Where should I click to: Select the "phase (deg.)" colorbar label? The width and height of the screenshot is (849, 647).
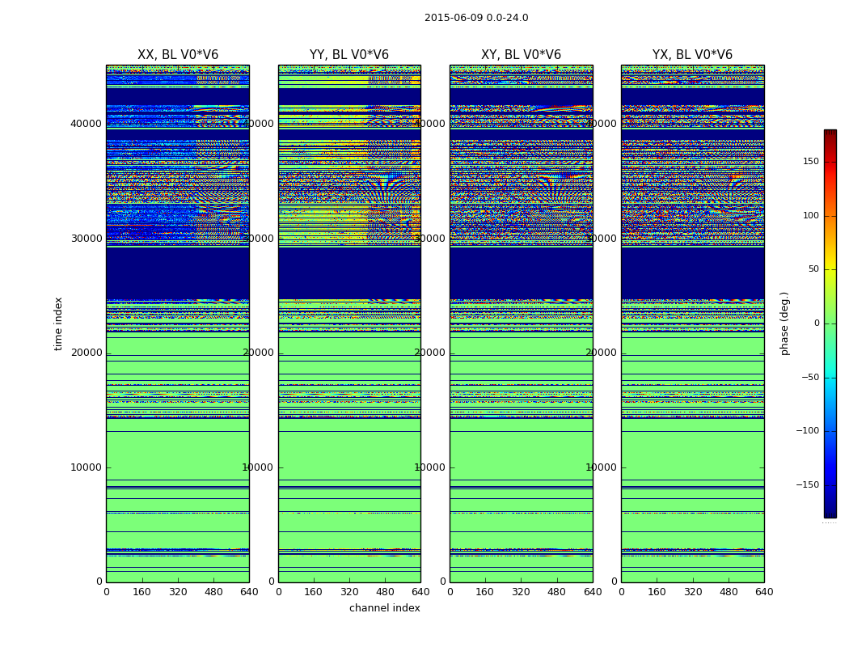784,323
